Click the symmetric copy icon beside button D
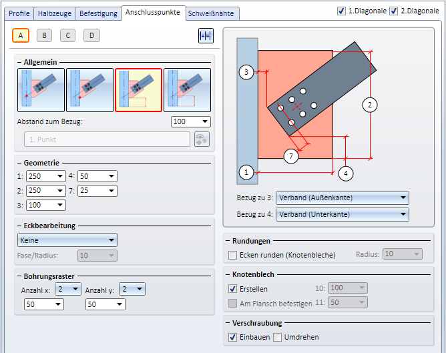The image size is (446, 353). coord(206,36)
